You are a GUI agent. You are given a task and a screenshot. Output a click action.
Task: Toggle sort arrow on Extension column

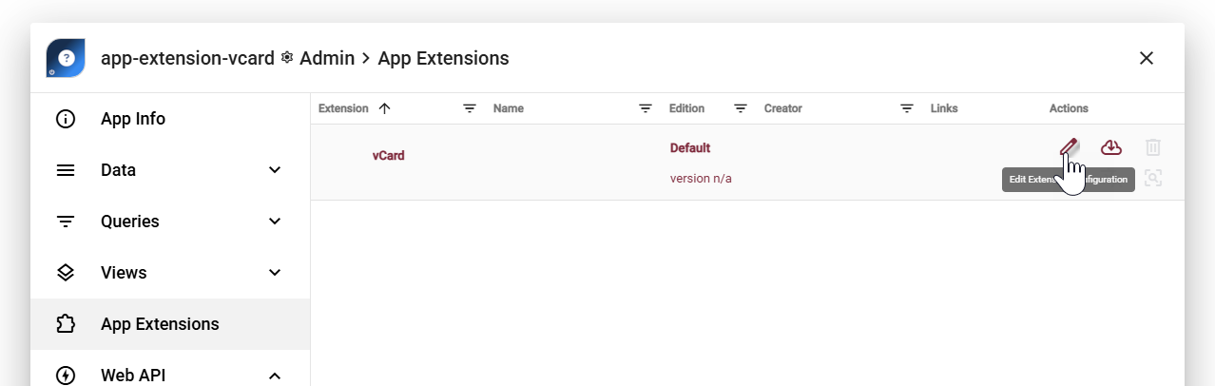(x=384, y=108)
